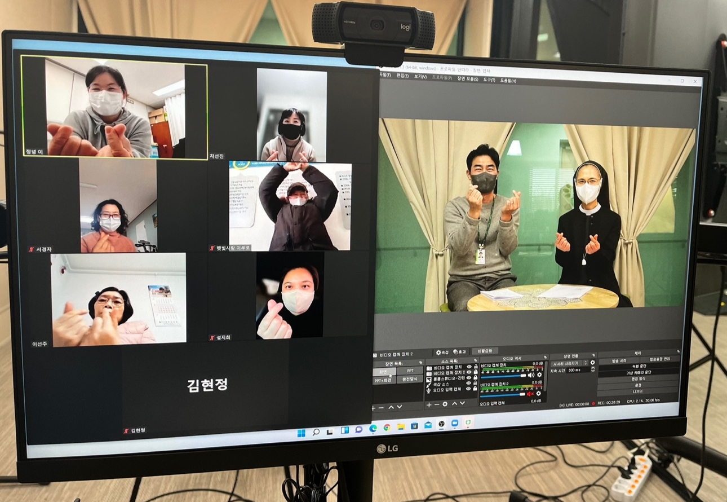Open Google Chrome from taskbar
Viewport: 727px width, 502px height.
coord(387,428)
